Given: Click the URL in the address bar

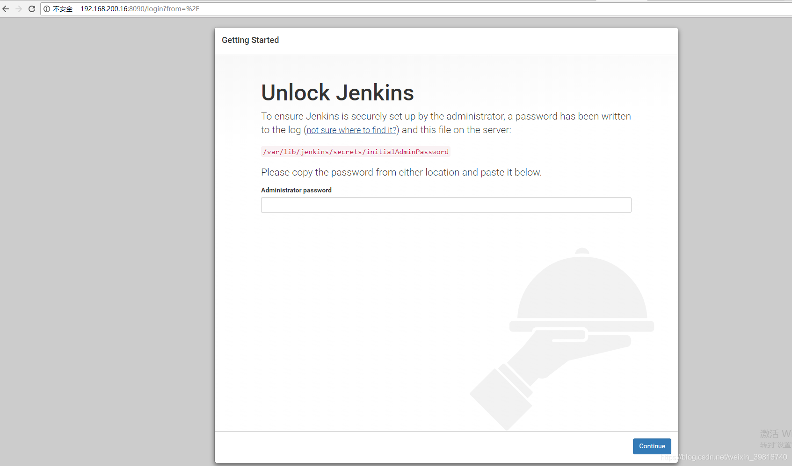Looking at the screenshot, I should point(140,9).
